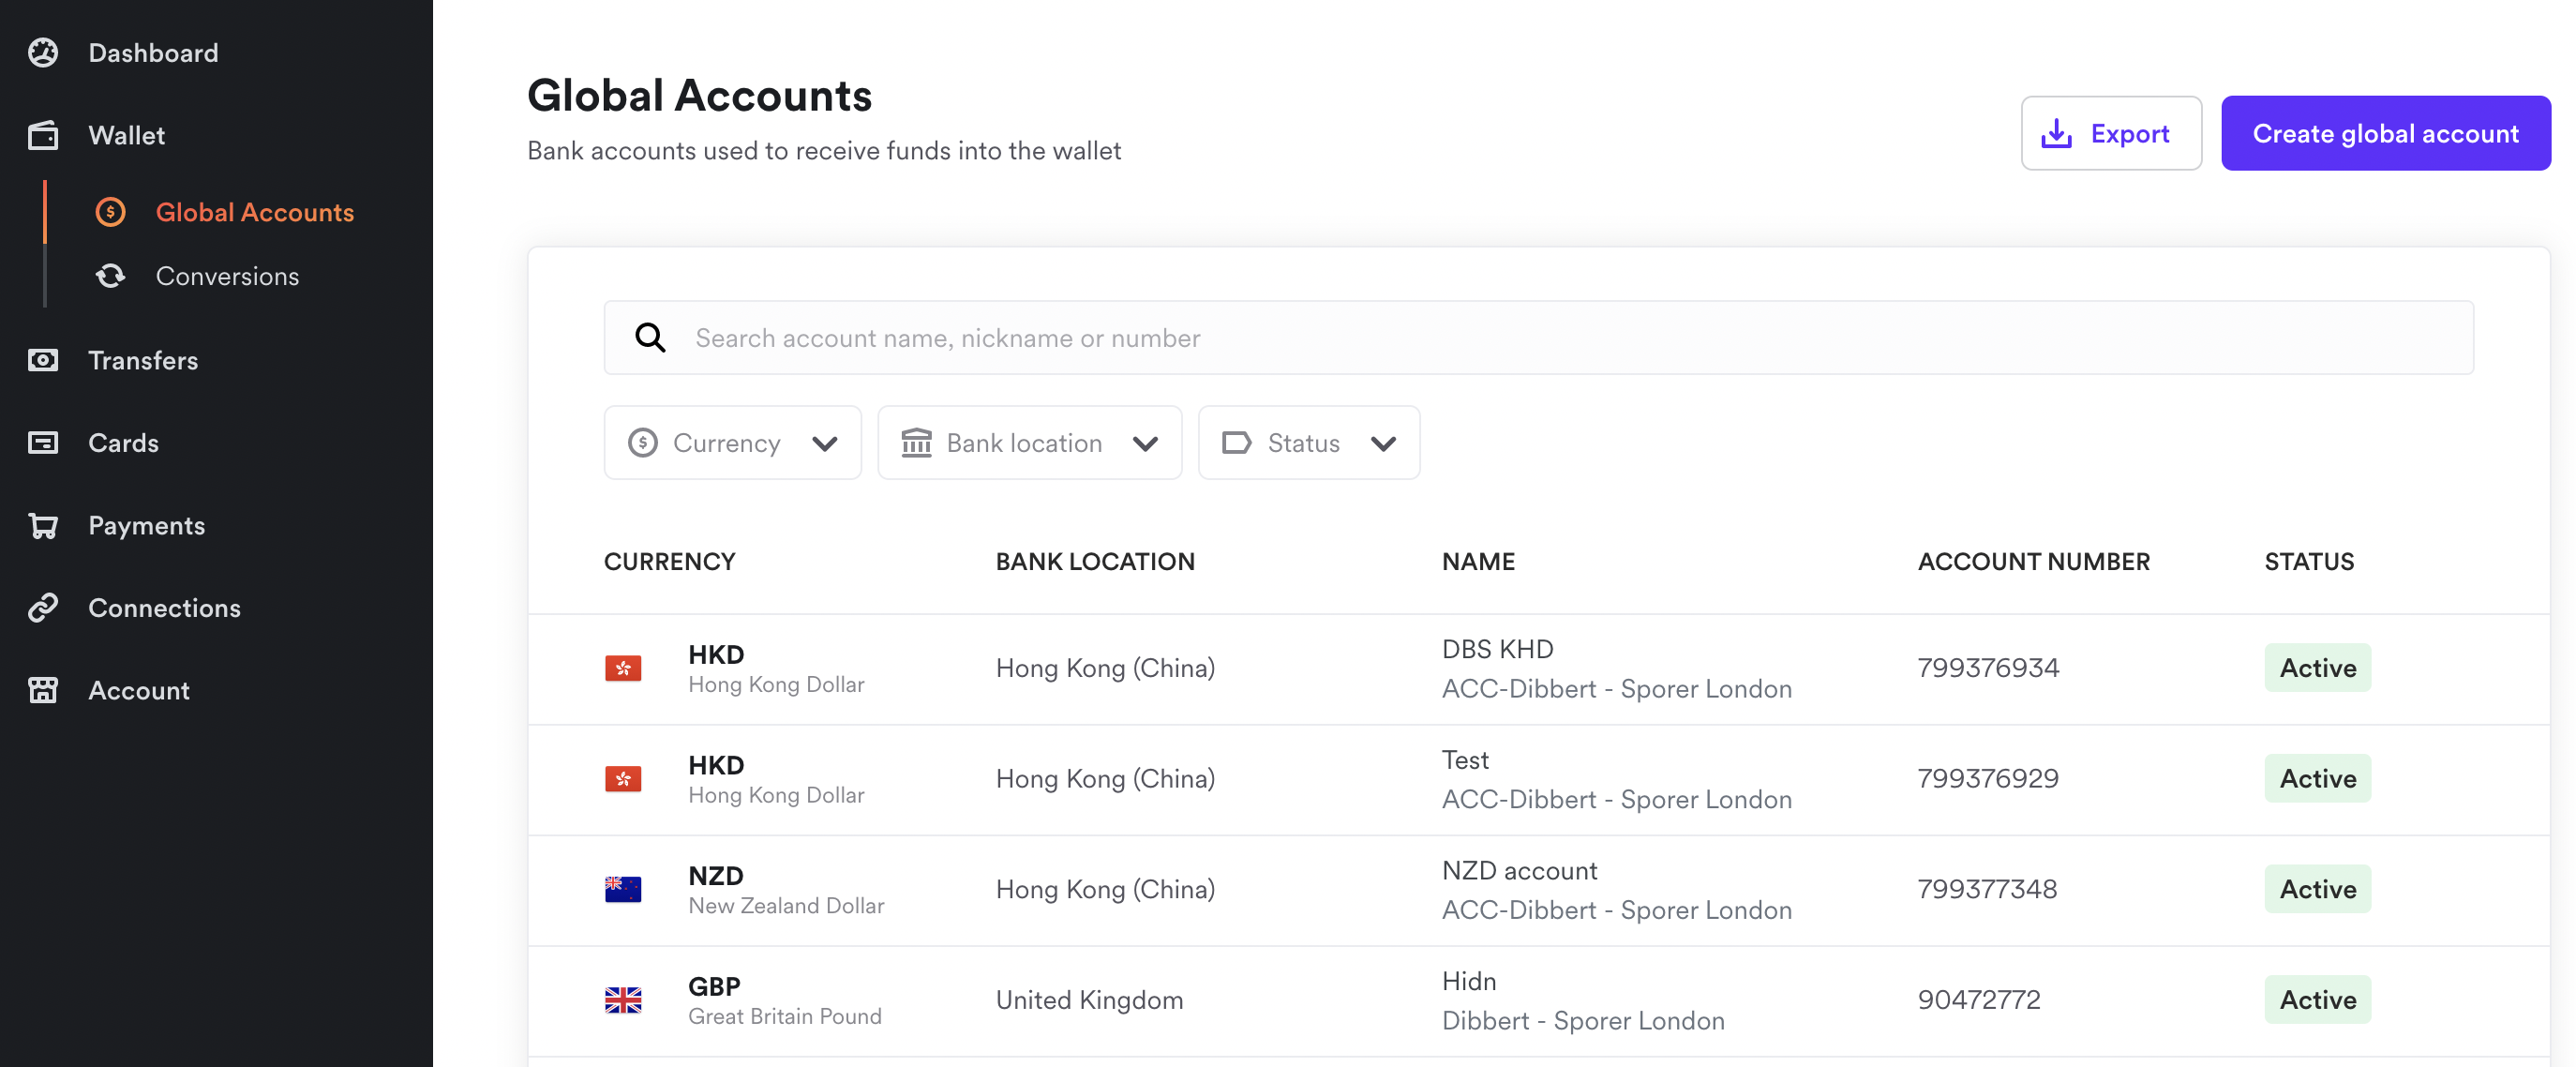Click the Export button

coord(2111,132)
